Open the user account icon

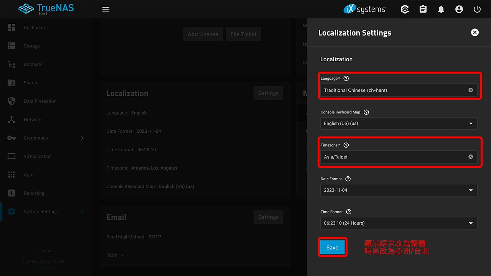(459, 9)
